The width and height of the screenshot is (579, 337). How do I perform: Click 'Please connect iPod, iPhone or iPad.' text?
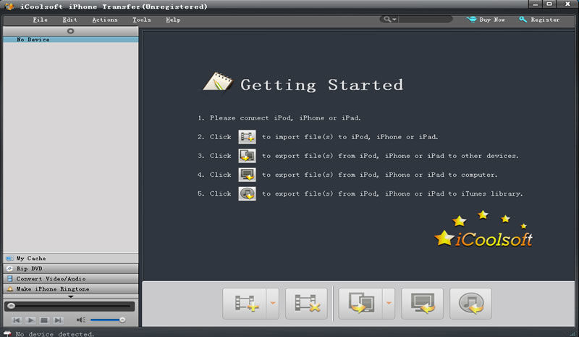coord(285,118)
